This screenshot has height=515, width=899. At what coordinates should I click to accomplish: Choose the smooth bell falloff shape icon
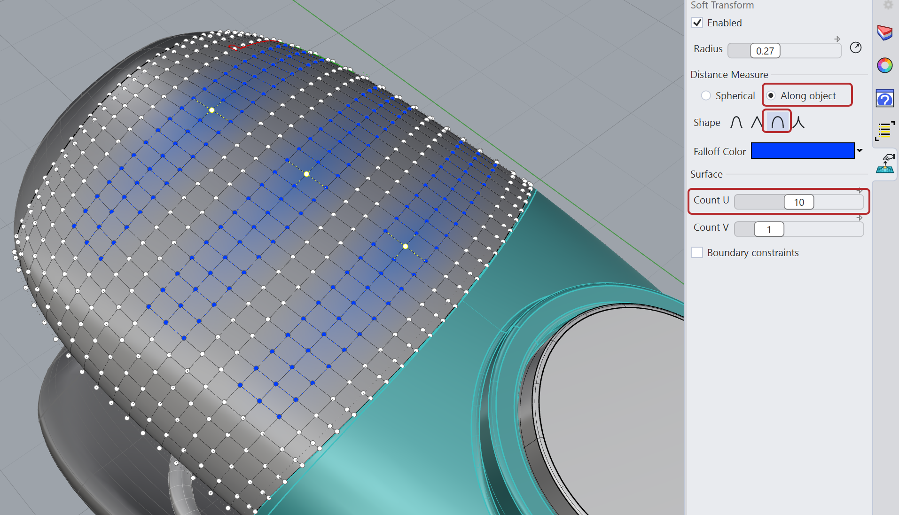[736, 123]
